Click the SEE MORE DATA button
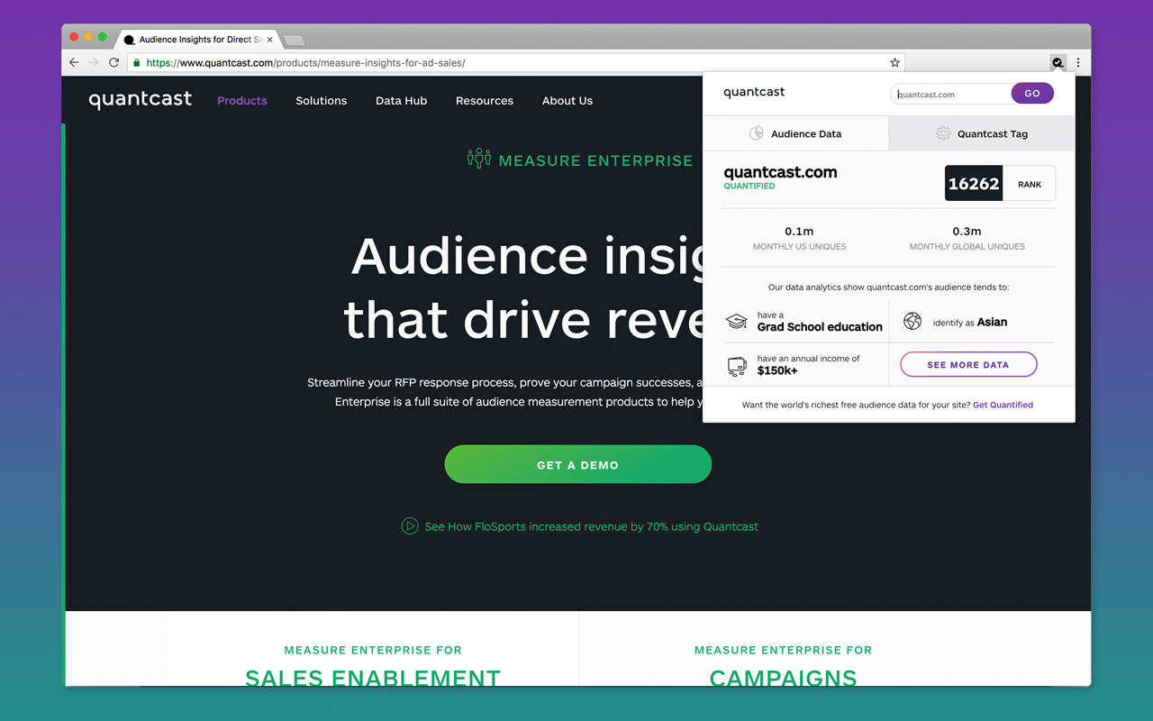Image resolution: width=1153 pixels, height=721 pixels. [x=968, y=365]
